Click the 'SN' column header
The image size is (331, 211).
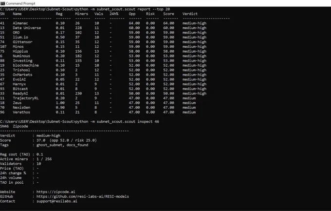2,14
